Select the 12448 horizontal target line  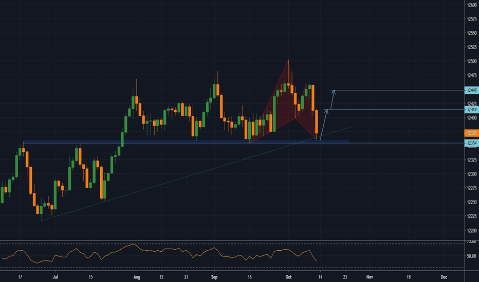[397, 90]
